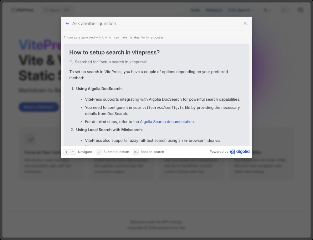Click the blurred VitePress logo in the background navbar

(22, 10)
